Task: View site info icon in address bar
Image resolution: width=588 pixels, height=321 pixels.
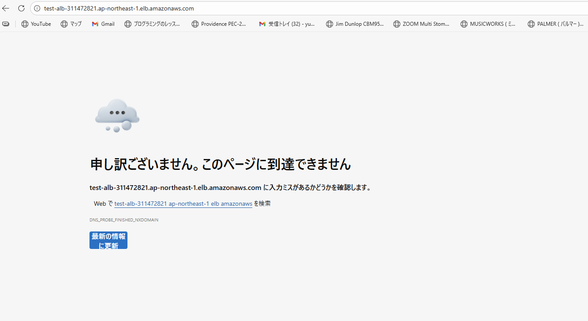Action: click(x=37, y=8)
